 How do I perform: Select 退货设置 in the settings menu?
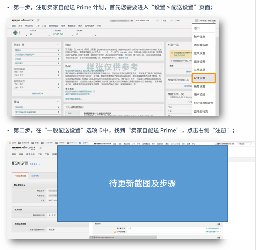point(199,62)
